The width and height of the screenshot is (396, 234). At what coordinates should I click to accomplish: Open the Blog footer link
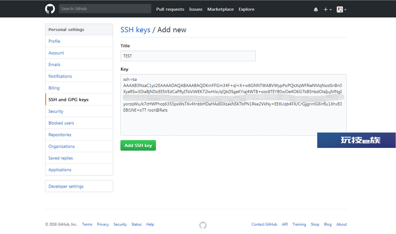click(328, 224)
